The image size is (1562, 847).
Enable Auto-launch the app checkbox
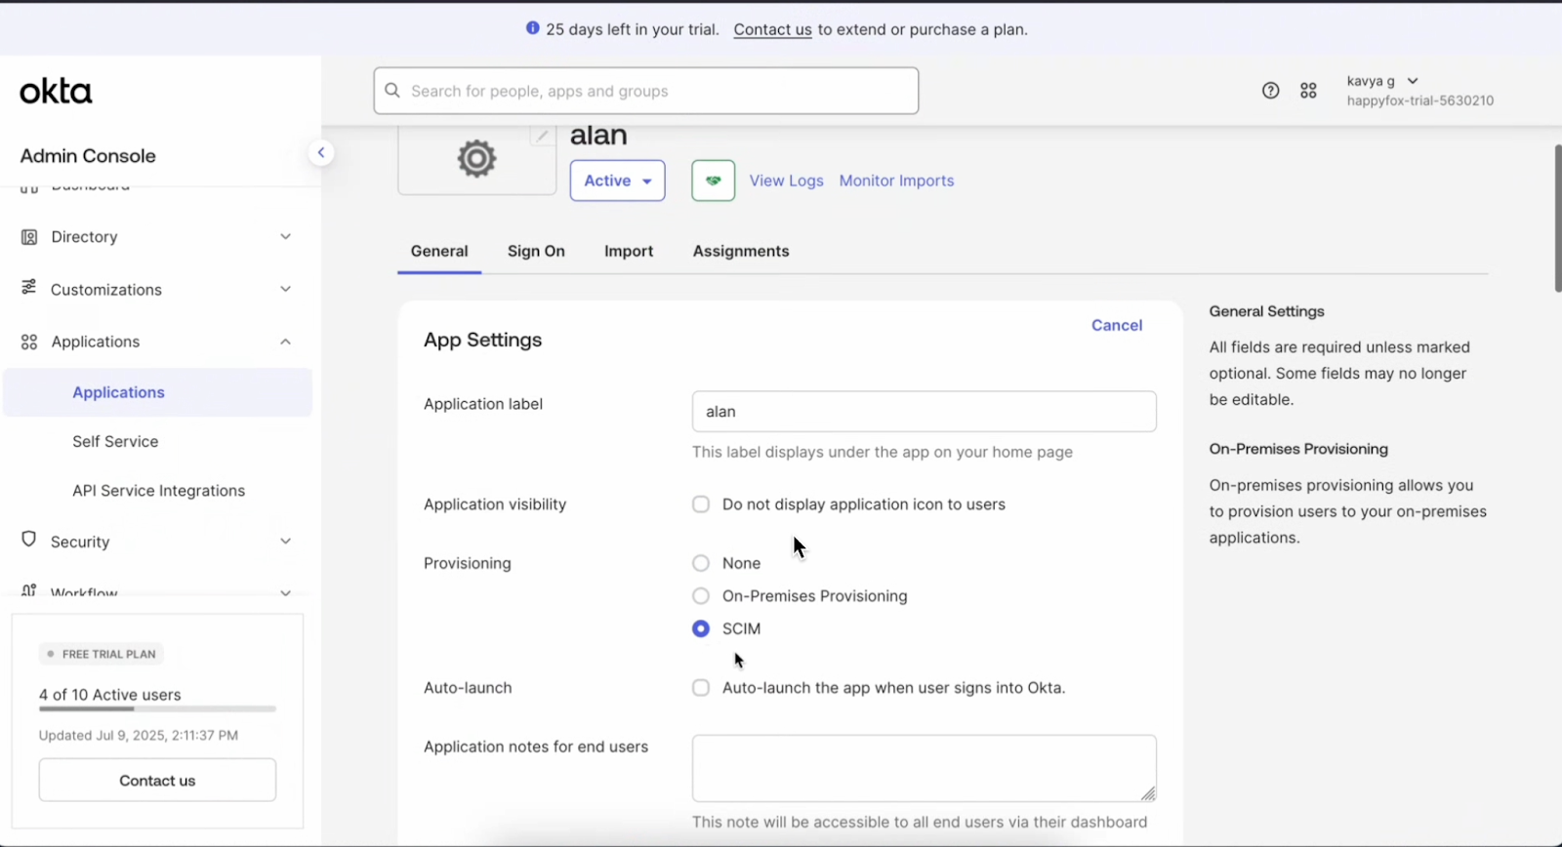coord(701,688)
